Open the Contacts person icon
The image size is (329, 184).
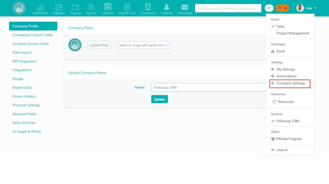(x=166, y=7)
